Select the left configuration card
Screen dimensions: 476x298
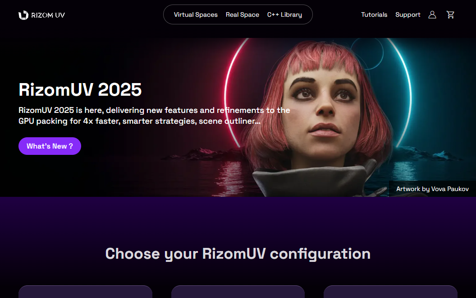(x=85, y=292)
